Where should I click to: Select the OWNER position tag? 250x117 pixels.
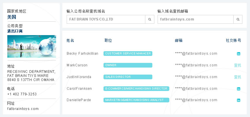[x=128, y=65]
